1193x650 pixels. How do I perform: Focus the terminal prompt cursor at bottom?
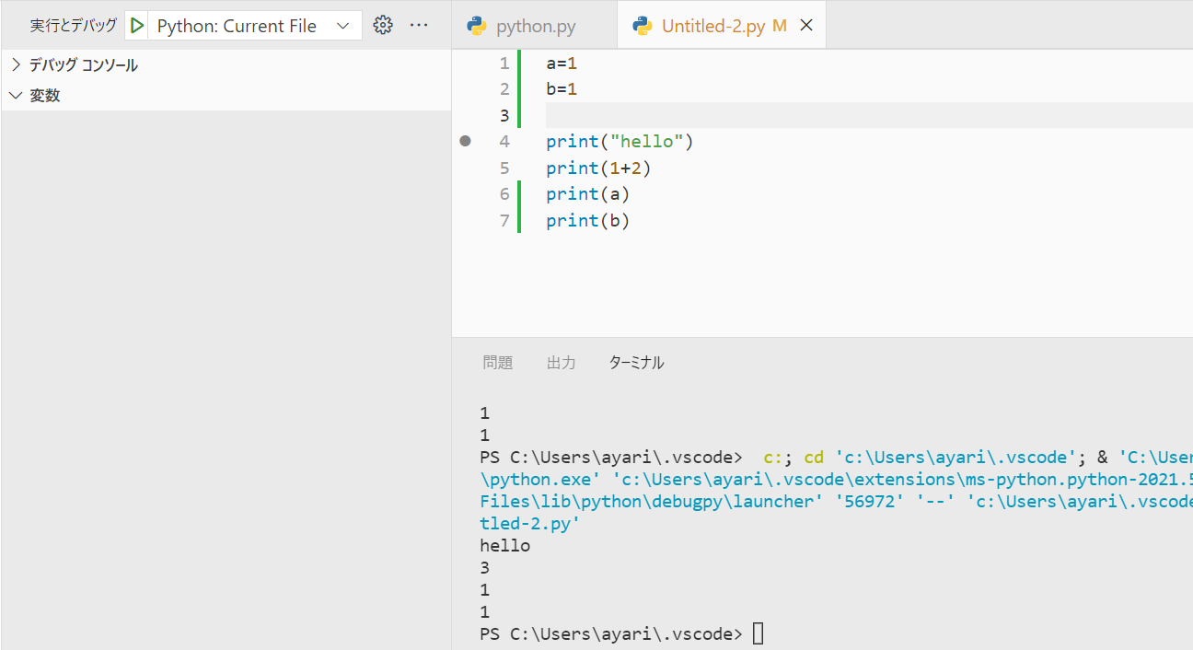click(758, 633)
